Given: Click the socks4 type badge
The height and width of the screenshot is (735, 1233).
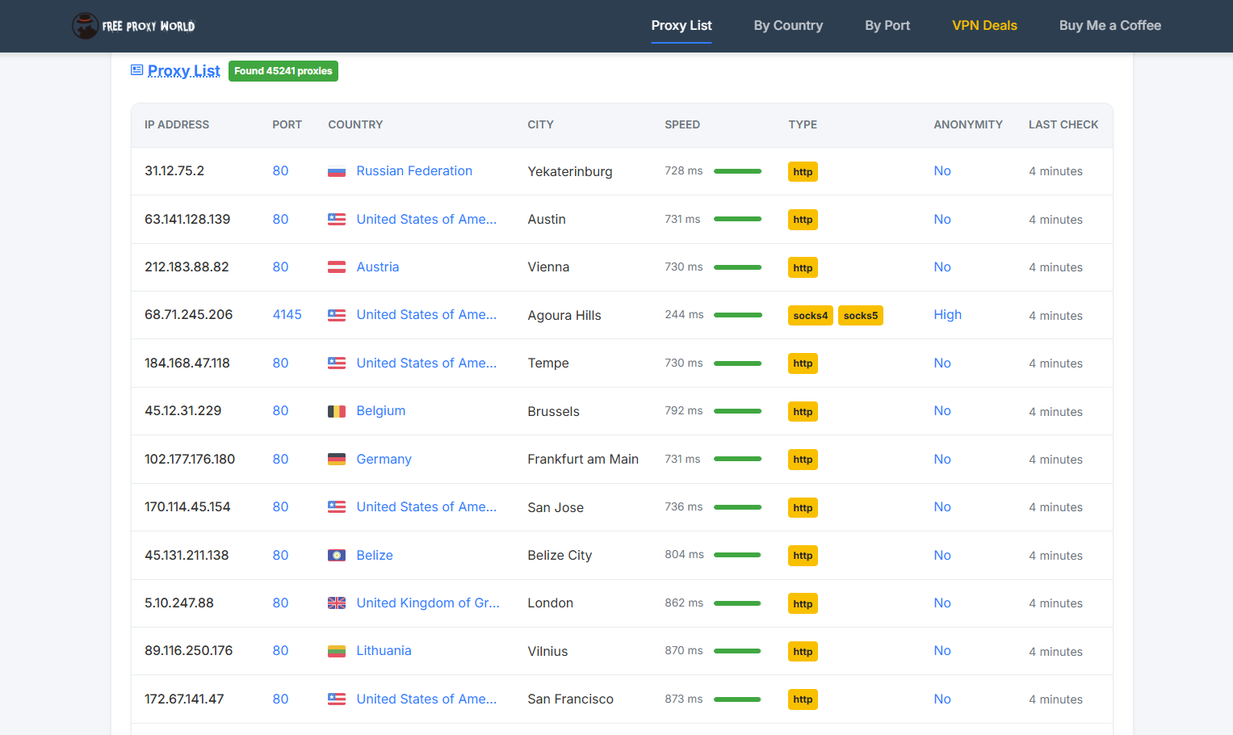Looking at the screenshot, I should (x=811, y=315).
